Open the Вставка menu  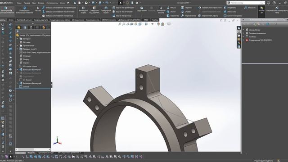point(41,3)
